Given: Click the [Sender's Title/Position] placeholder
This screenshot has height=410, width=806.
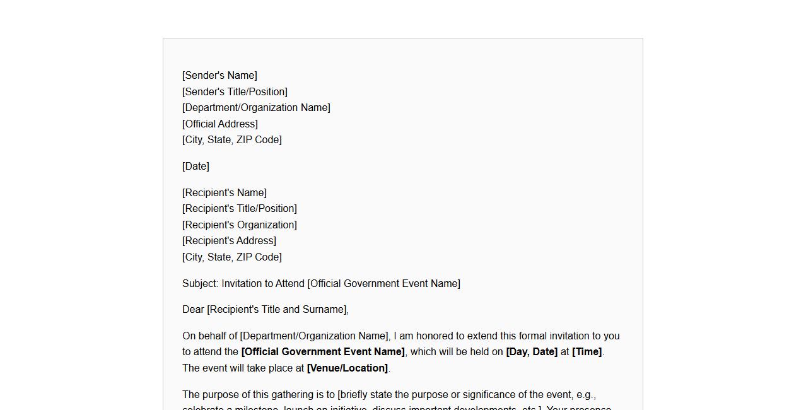Looking at the screenshot, I should pyautogui.click(x=235, y=92).
